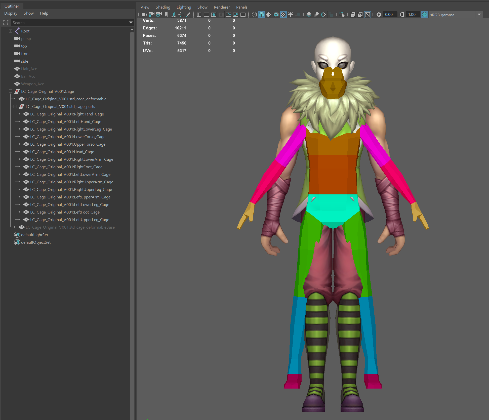Toggle the viewport grid icon
The image size is (489, 420).
[199, 15]
